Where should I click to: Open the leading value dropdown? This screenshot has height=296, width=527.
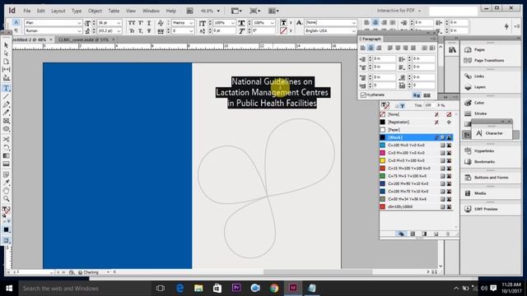tap(119, 31)
